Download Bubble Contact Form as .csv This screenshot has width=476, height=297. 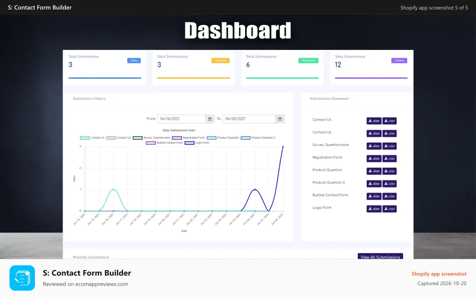[390, 196]
